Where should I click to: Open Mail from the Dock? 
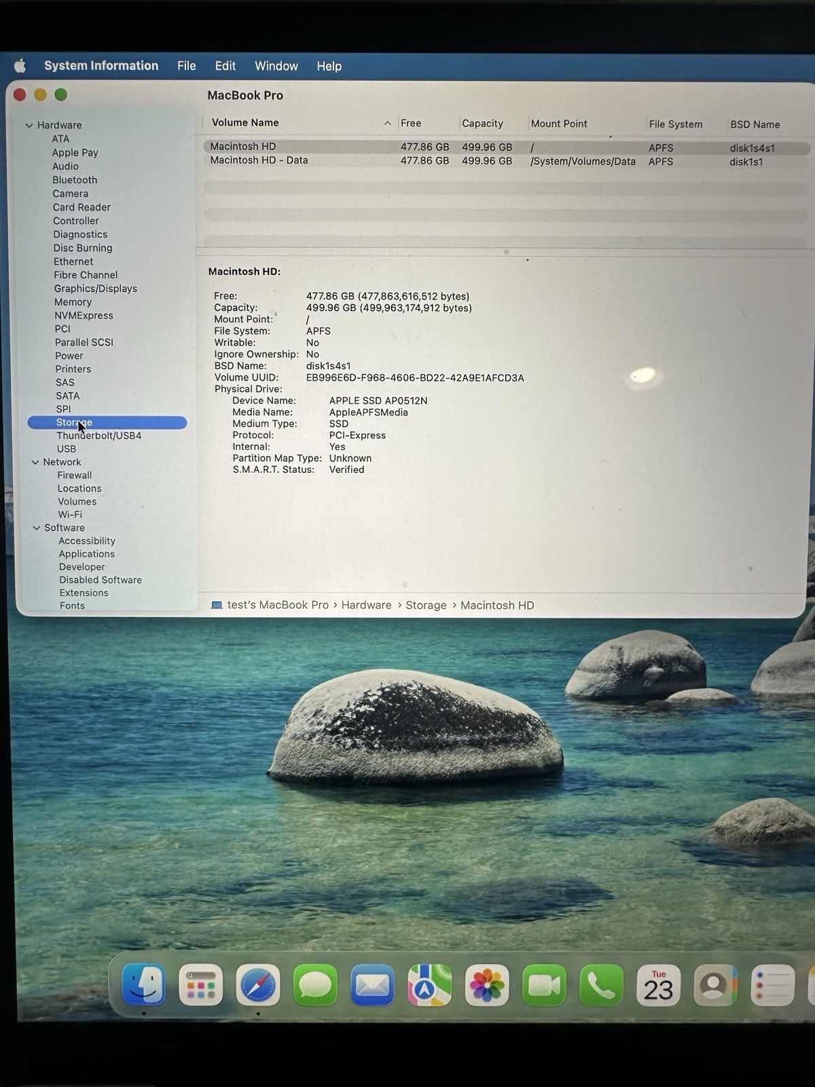pyautogui.click(x=373, y=985)
